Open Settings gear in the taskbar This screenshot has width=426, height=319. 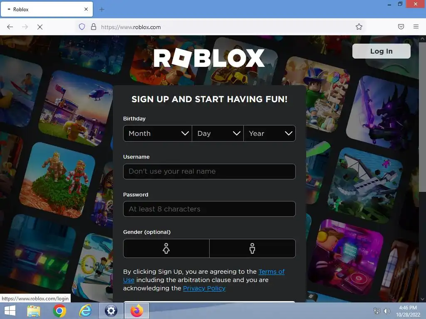pos(111,311)
